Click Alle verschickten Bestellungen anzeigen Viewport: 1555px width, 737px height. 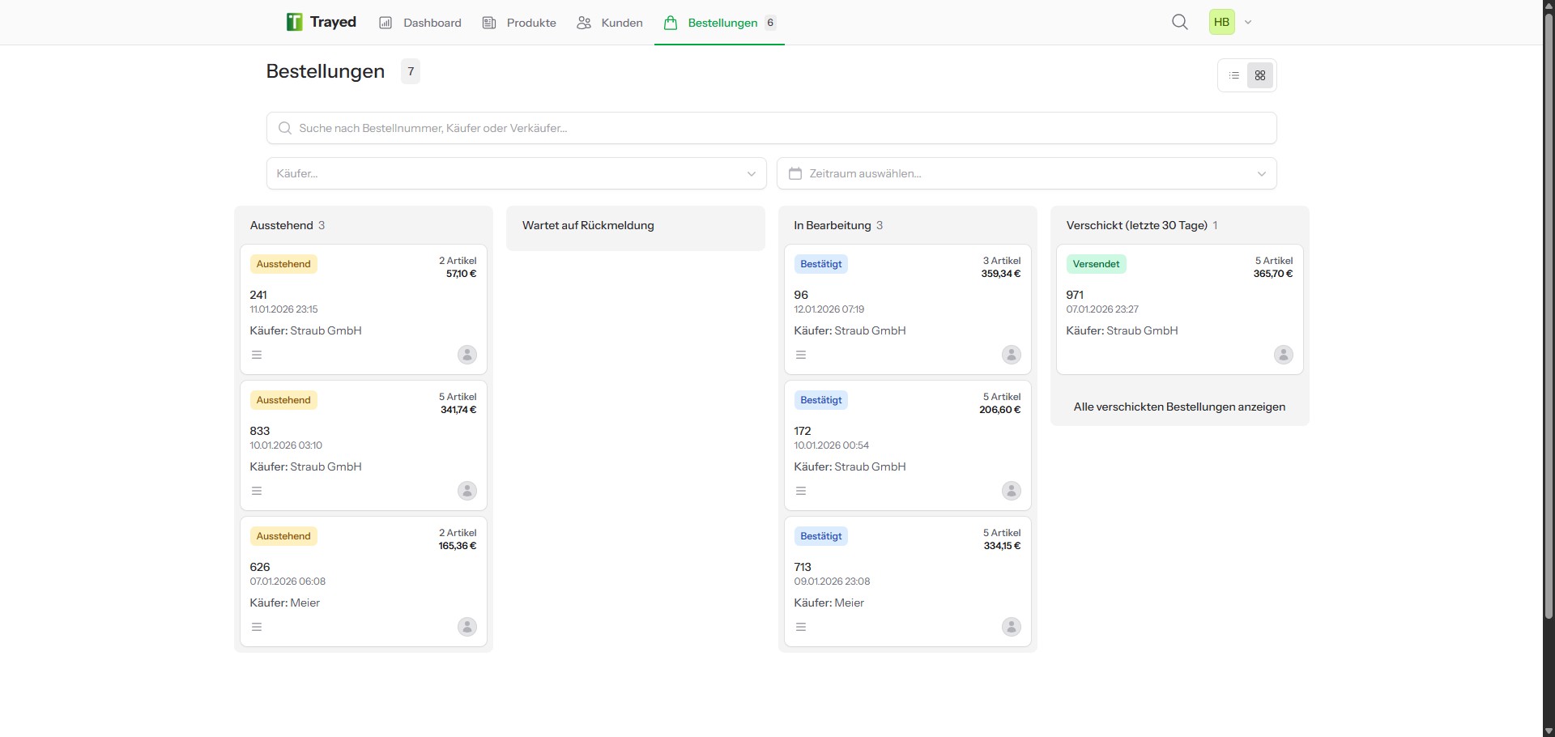tap(1179, 407)
